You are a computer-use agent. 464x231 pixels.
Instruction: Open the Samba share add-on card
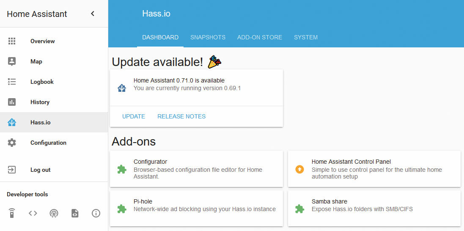(x=374, y=209)
